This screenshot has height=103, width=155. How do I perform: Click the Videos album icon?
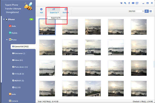[13, 60]
